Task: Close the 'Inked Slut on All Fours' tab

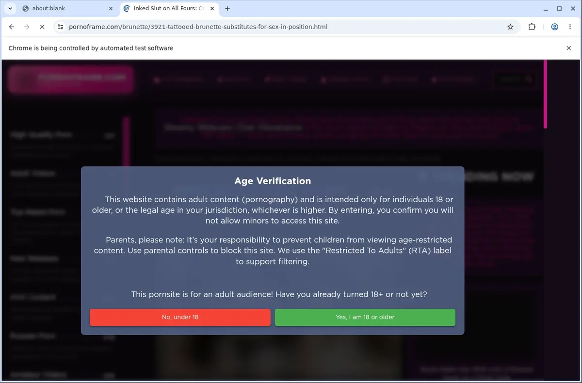Action: click(x=211, y=8)
